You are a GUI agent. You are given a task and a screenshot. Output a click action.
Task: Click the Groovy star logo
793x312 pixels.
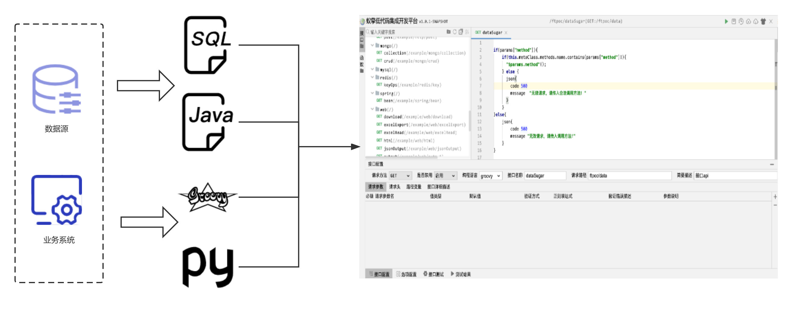[208, 197]
